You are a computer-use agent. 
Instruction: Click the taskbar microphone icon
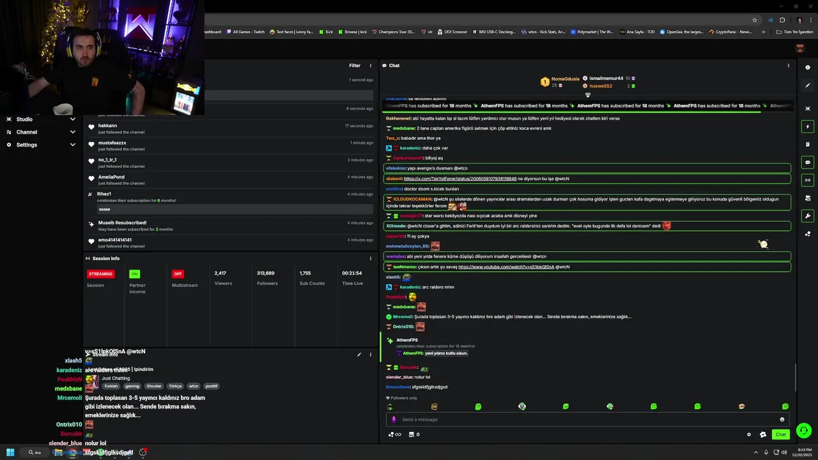click(766, 452)
